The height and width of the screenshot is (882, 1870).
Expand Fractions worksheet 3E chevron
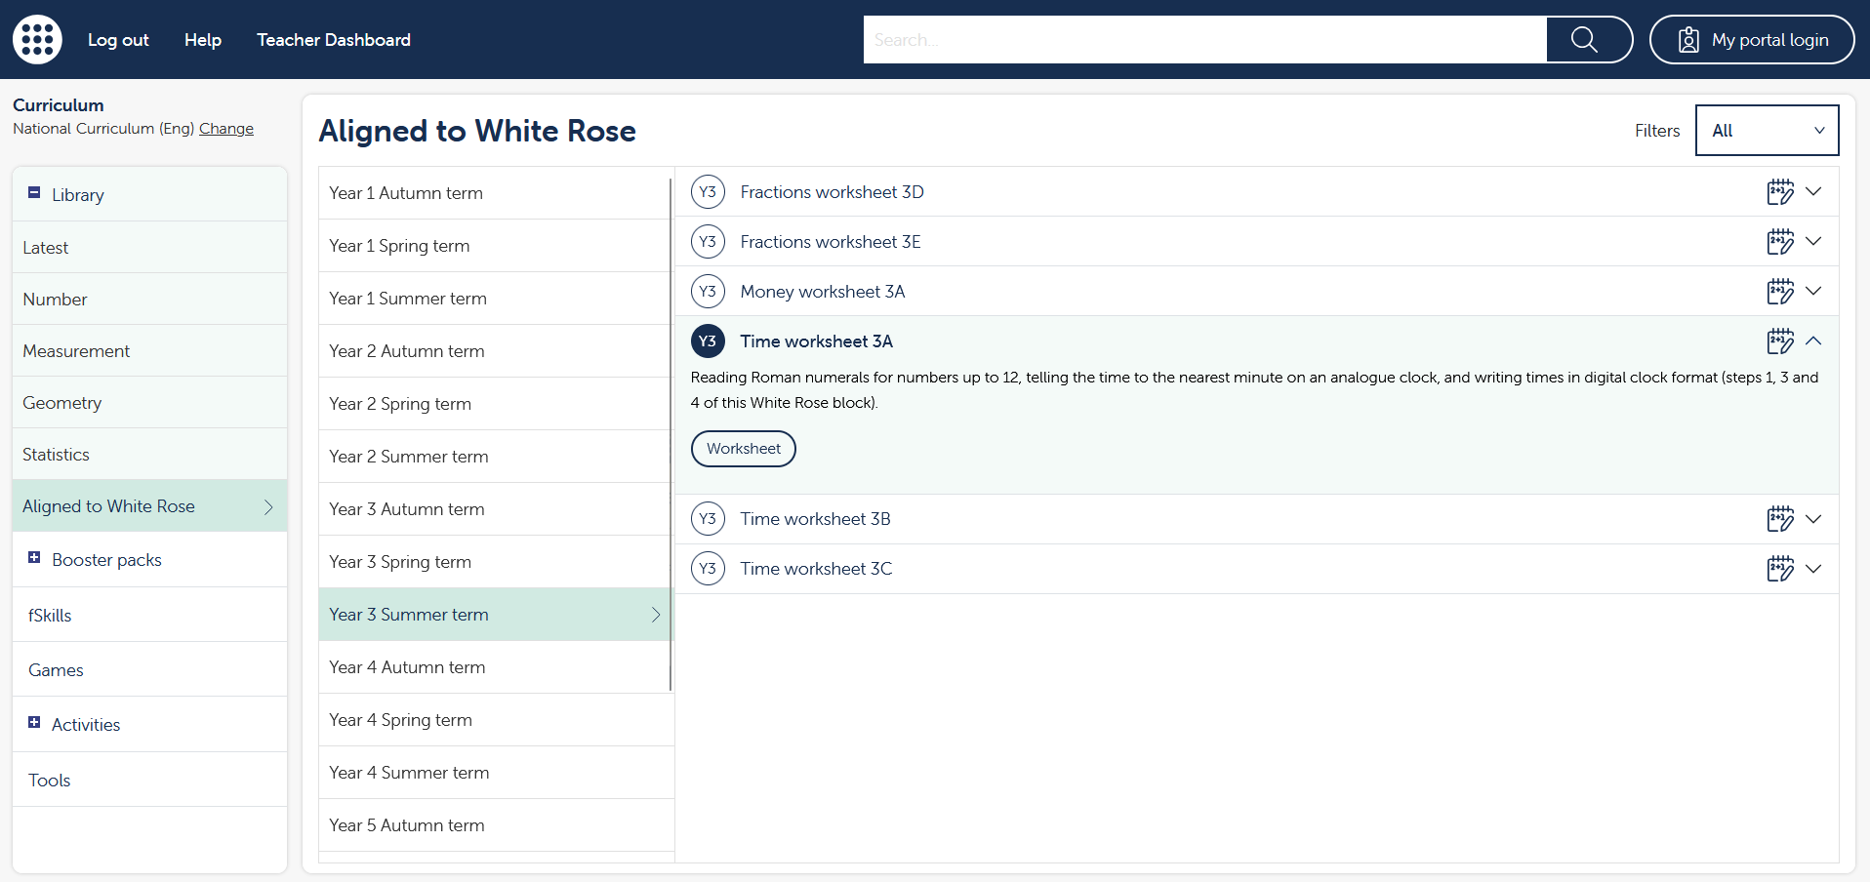tap(1813, 241)
